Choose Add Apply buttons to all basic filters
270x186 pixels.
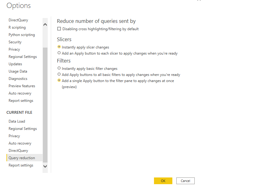point(59,74)
